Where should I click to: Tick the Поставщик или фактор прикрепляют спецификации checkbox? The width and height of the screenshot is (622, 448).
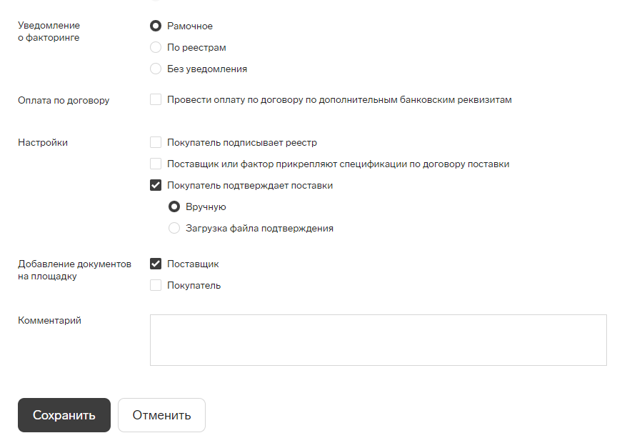156,164
